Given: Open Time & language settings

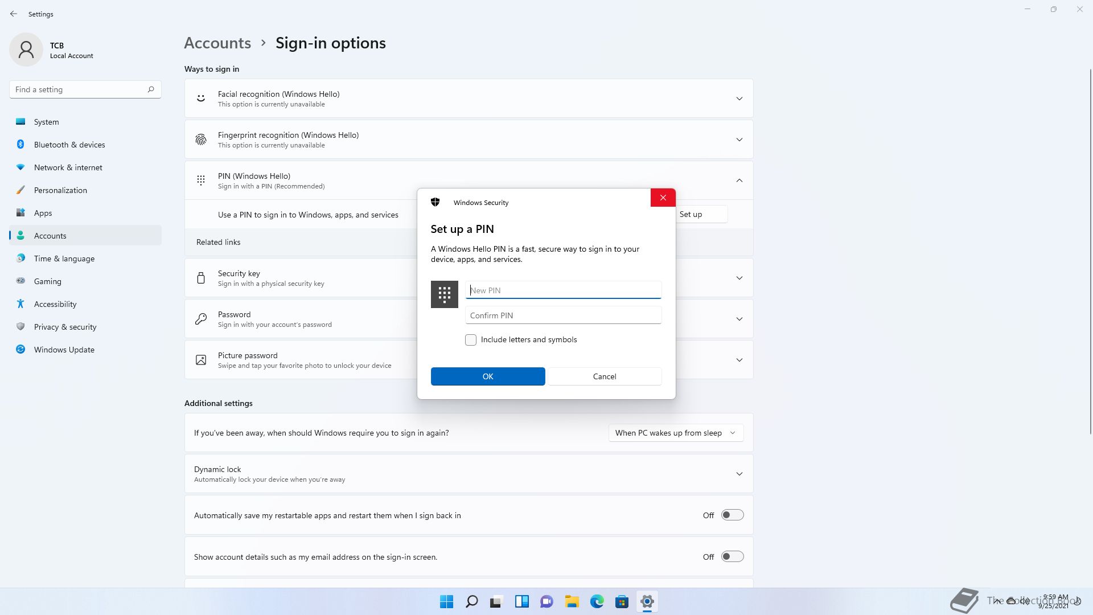Looking at the screenshot, I should coord(85,259).
